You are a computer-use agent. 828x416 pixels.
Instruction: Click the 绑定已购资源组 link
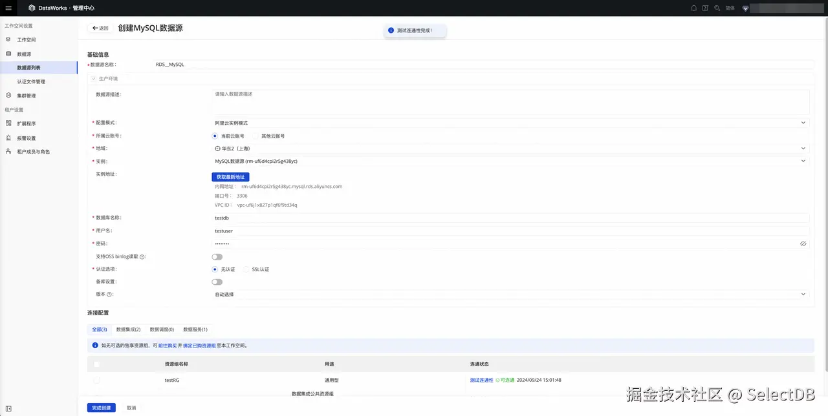pyautogui.click(x=199, y=346)
